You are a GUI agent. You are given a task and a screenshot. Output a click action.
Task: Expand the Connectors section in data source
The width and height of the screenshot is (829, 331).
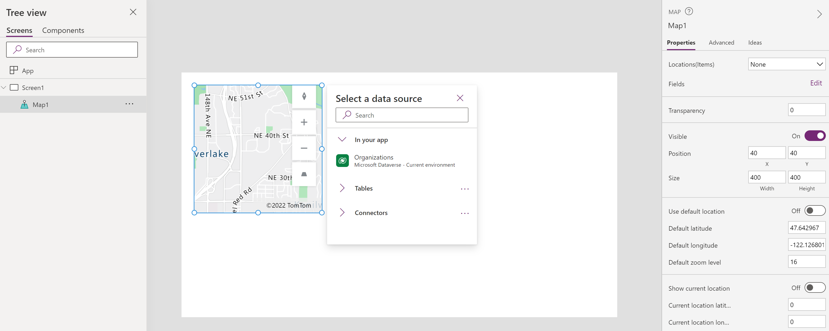342,212
